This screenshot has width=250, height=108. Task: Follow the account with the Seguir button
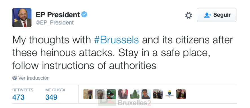point(217,15)
